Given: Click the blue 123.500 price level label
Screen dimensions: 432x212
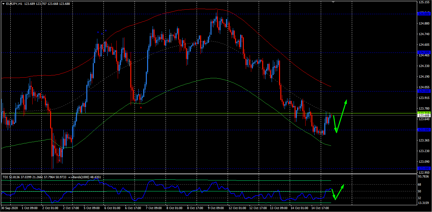Looking at the screenshot, I should pyautogui.click(x=424, y=130).
